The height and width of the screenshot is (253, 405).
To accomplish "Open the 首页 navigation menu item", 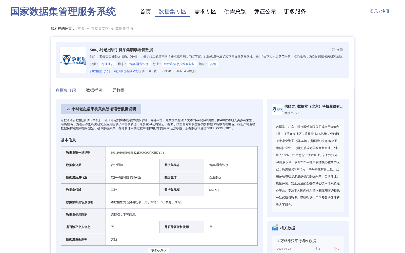I will pyautogui.click(x=145, y=12).
